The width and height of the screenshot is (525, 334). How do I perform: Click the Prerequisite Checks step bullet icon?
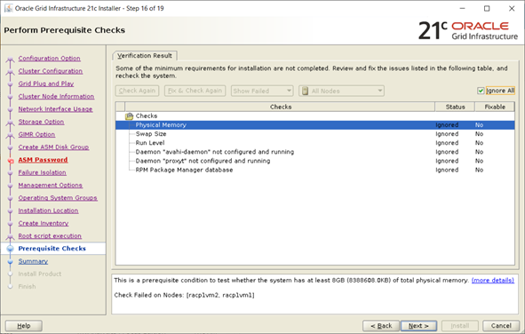coord(11,249)
